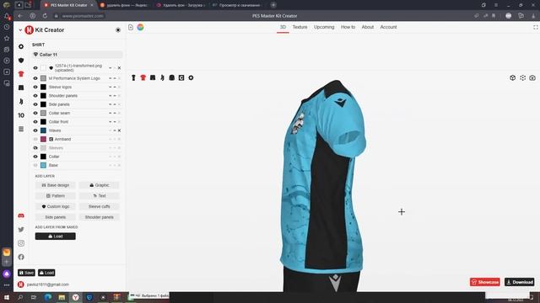Move M Performance System Logo layer down
The image size is (540, 303).
(x=111, y=78)
